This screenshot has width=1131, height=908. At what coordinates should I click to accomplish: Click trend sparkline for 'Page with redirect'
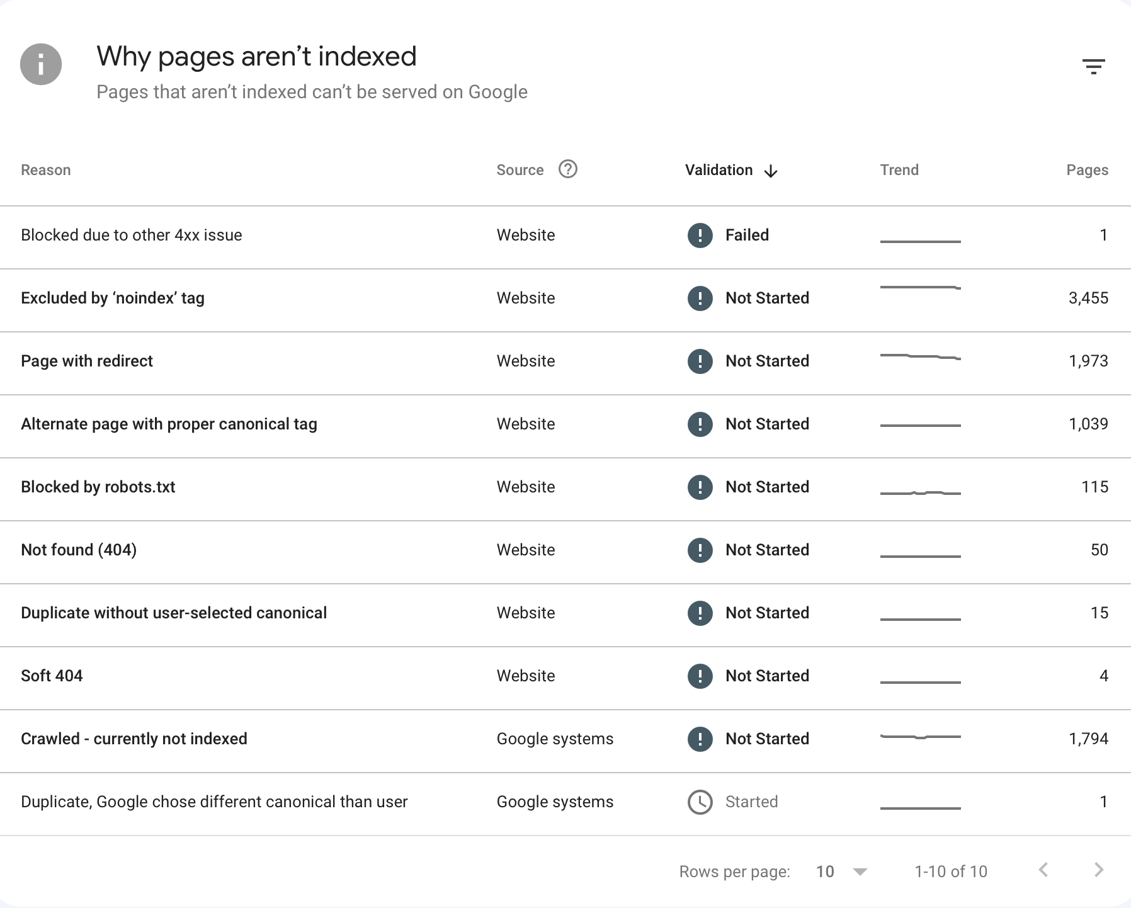(920, 357)
